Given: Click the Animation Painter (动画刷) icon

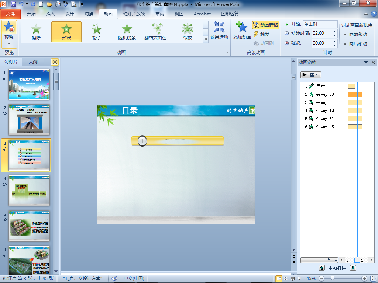Looking at the screenshot, I should 263,43.
